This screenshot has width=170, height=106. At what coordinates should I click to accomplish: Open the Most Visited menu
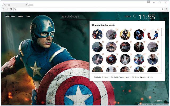click(10, 16)
